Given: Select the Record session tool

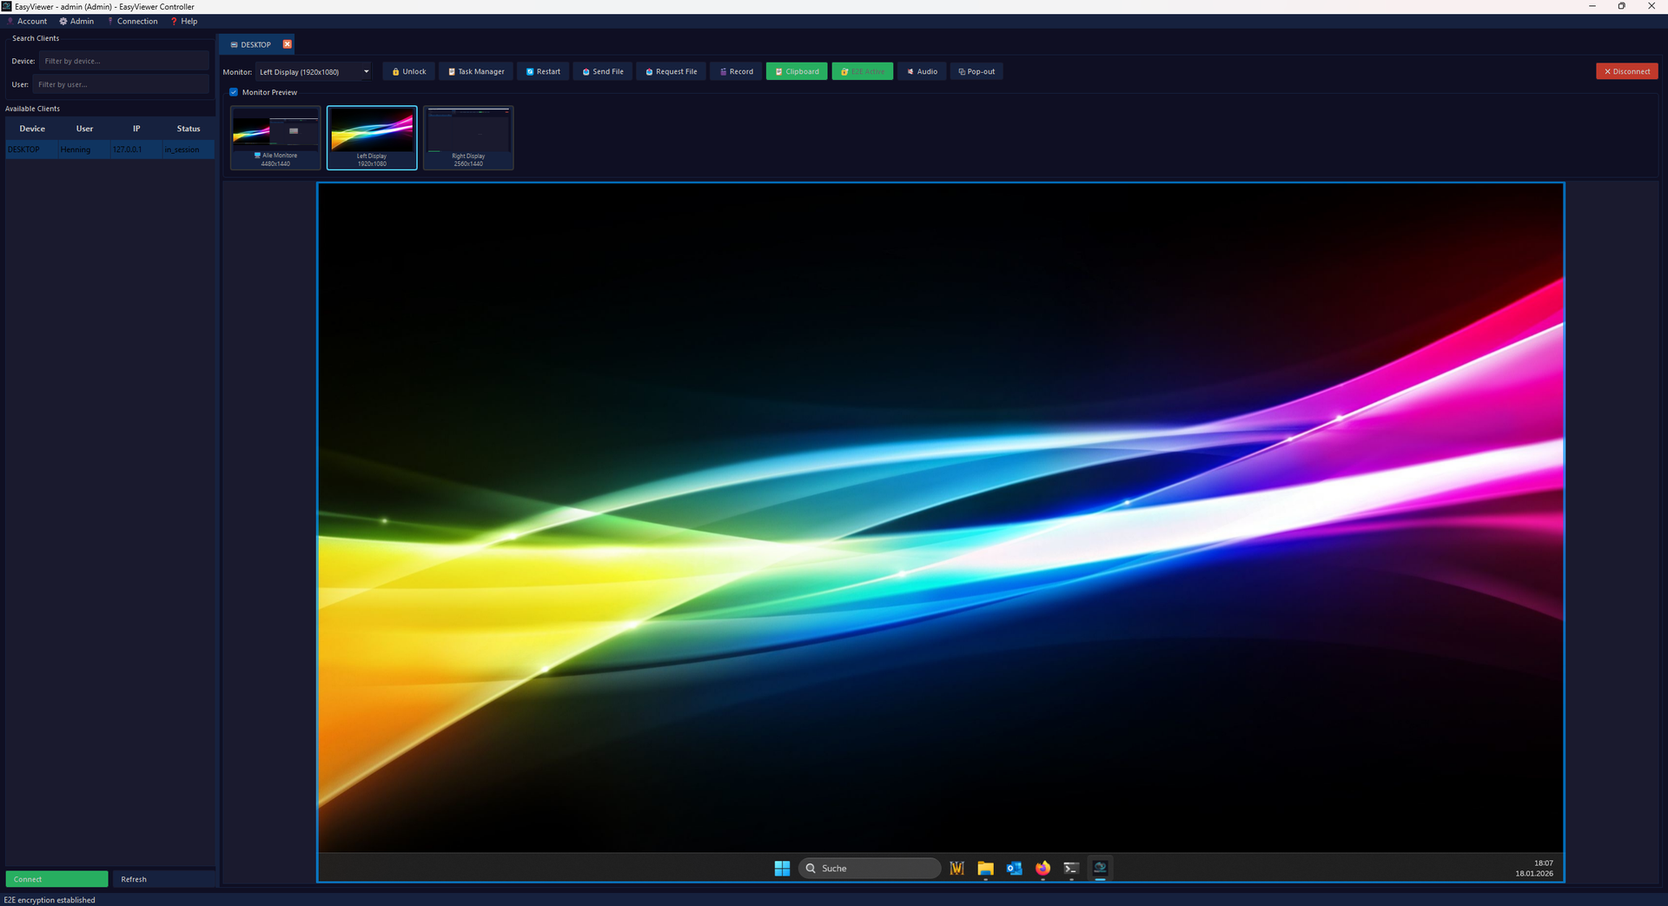Looking at the screenshot, I should (x=735, y=71).
